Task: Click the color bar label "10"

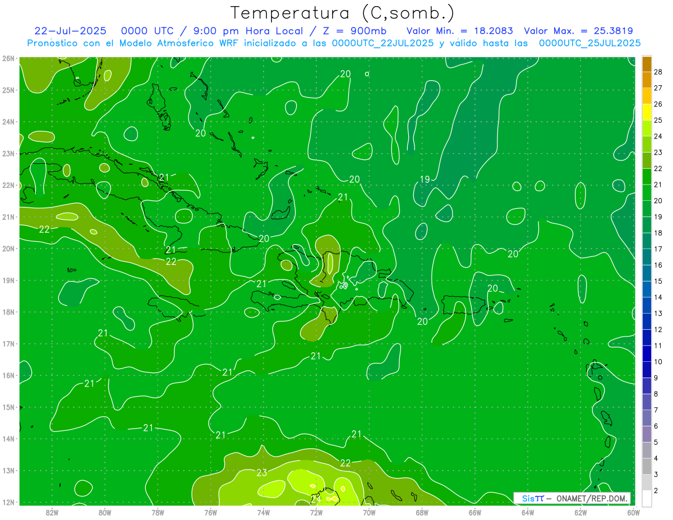Action: pyautogui.click(x=658, y=361)
